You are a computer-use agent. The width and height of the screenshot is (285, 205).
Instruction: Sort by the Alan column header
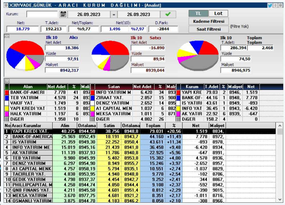point(28,87)
